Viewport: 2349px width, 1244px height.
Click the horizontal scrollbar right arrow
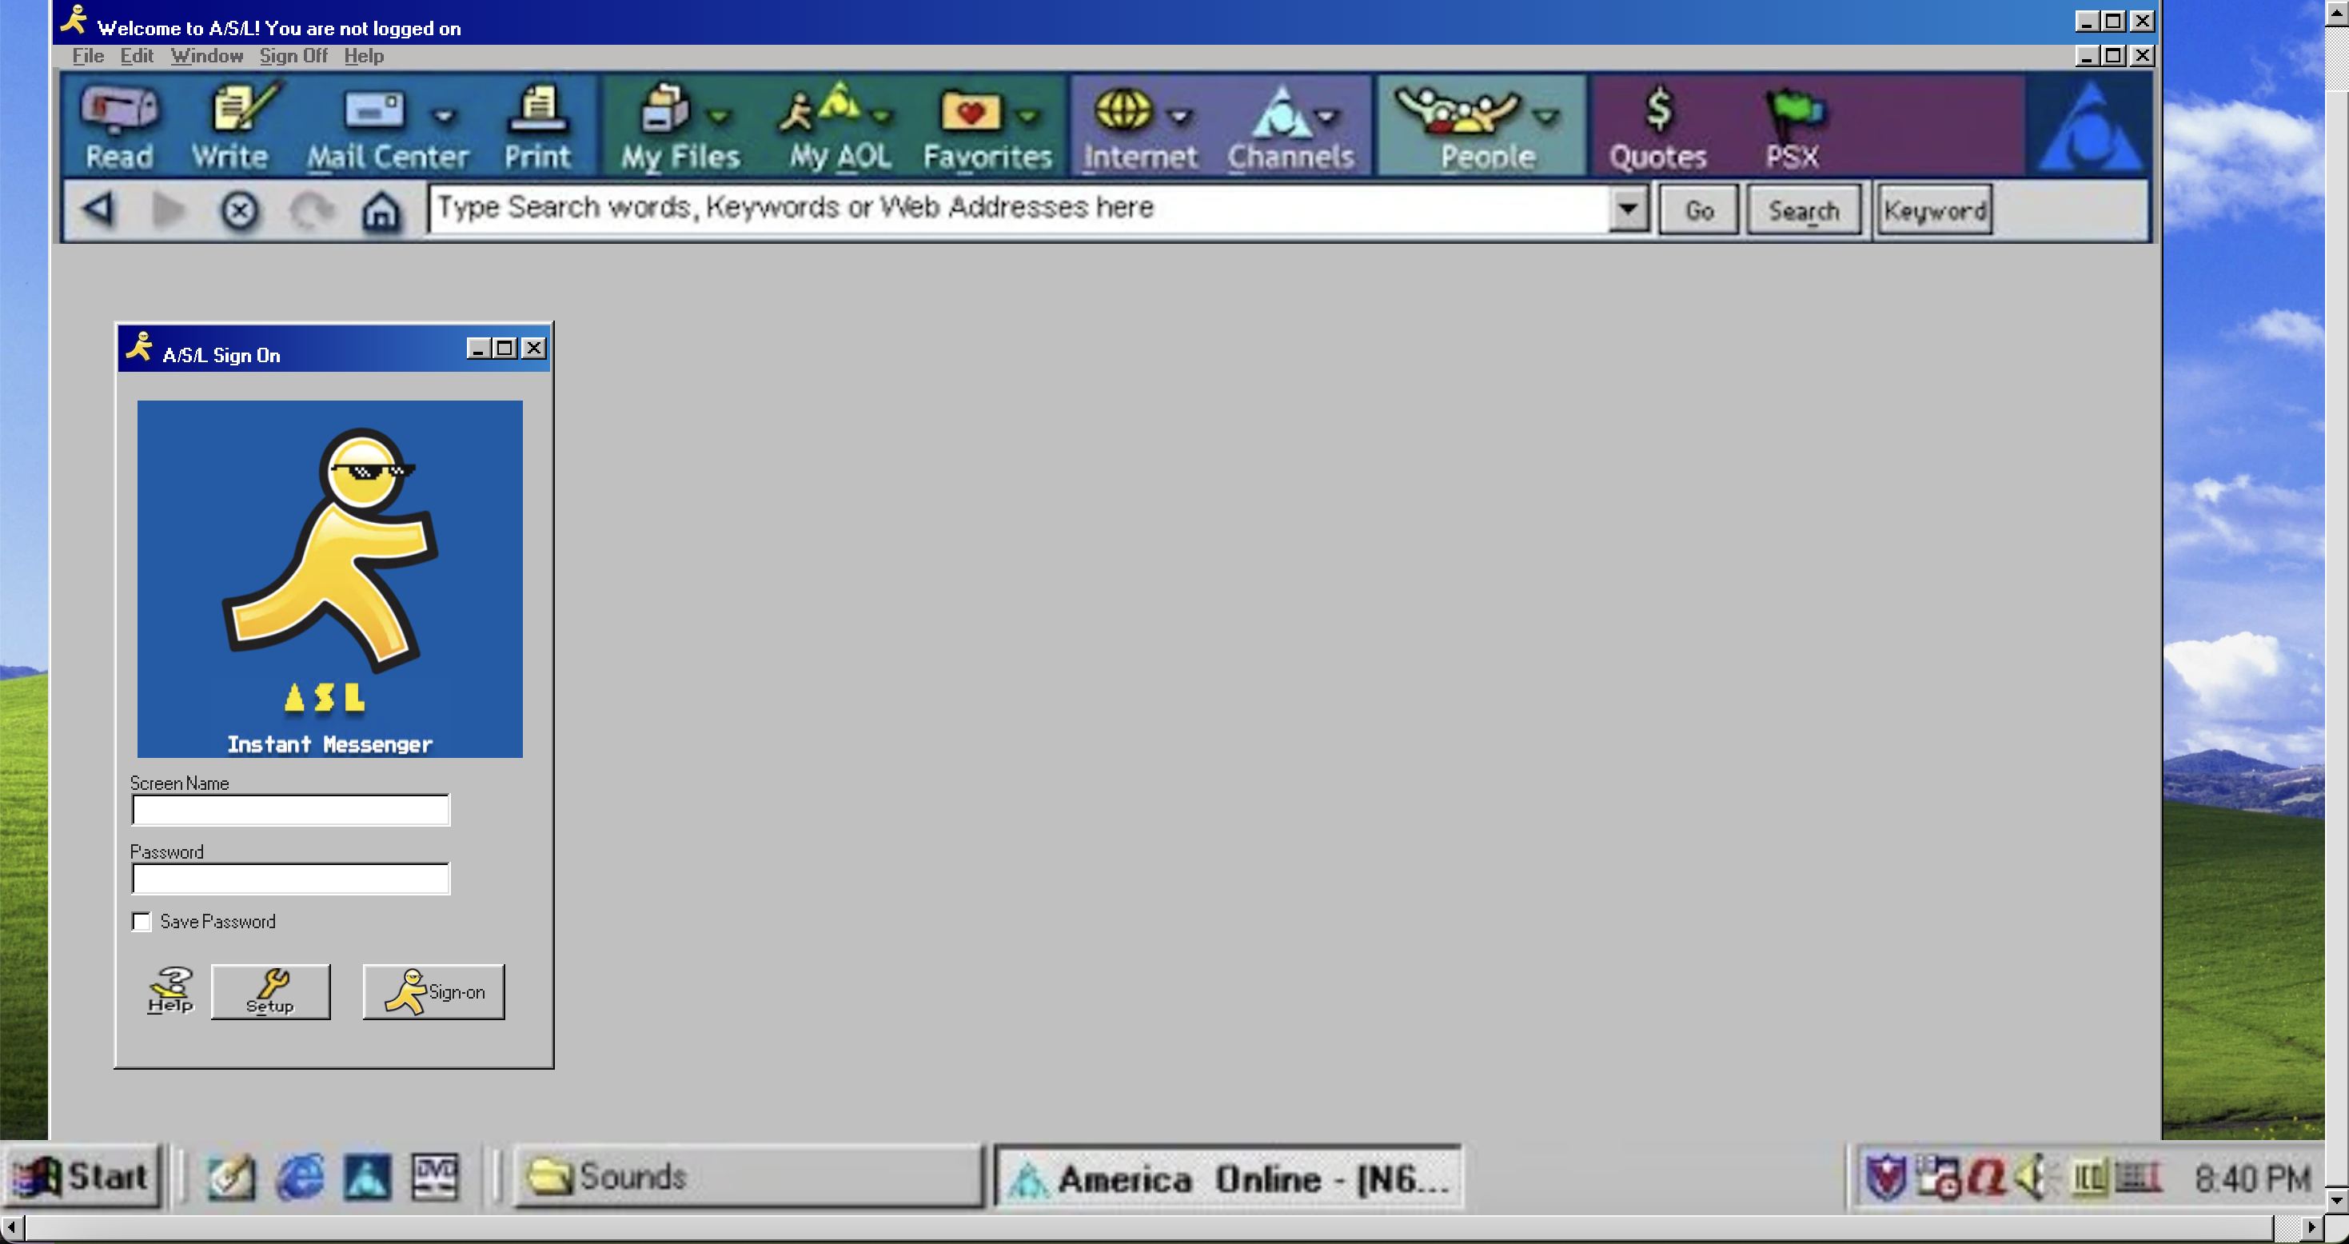coord(2311,1227)
